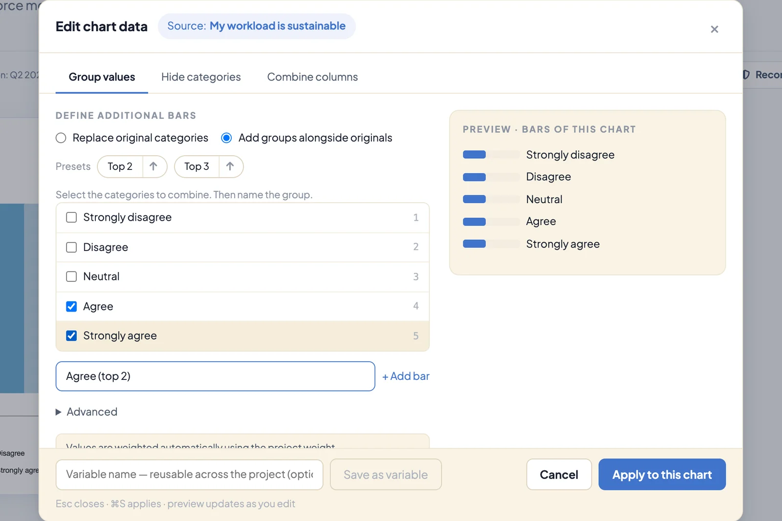Click Disagree label in the preview panel
The width and height of the screenshot is (782, 521).
tap(548, 177)
